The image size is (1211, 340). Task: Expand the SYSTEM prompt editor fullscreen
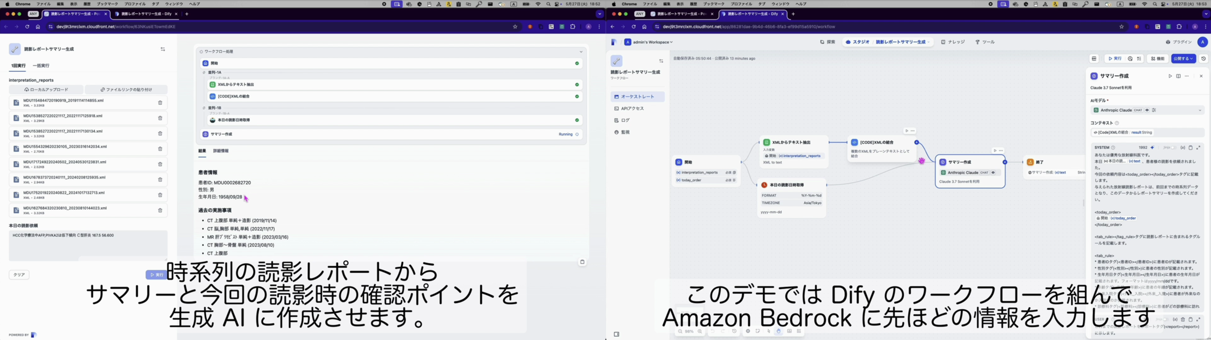1198,148
